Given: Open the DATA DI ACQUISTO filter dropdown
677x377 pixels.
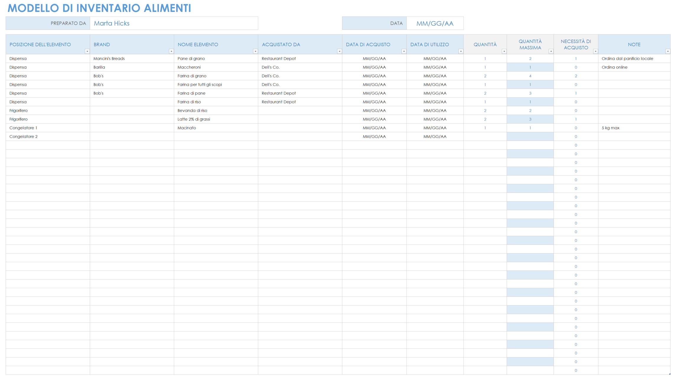Looking at the screenshot, I should click(404, 51).
